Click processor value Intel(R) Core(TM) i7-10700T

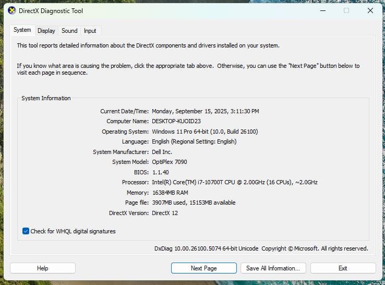click(x=234, y=183)
